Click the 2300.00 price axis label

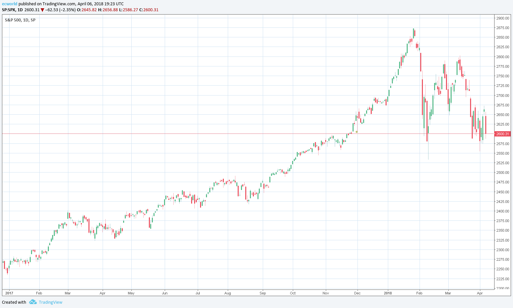pos(503,250)
